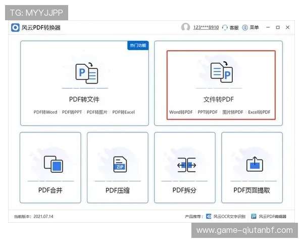Maximize the PDF converter window
This screenshot has width=303, height=243.
point(278,27)
